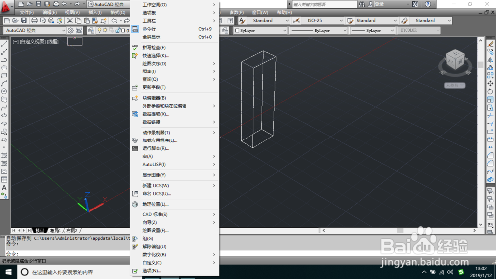Choose 选项(N)... from tools menu
The height and width of the screenshot is (279, 496).
pos(175,271)
